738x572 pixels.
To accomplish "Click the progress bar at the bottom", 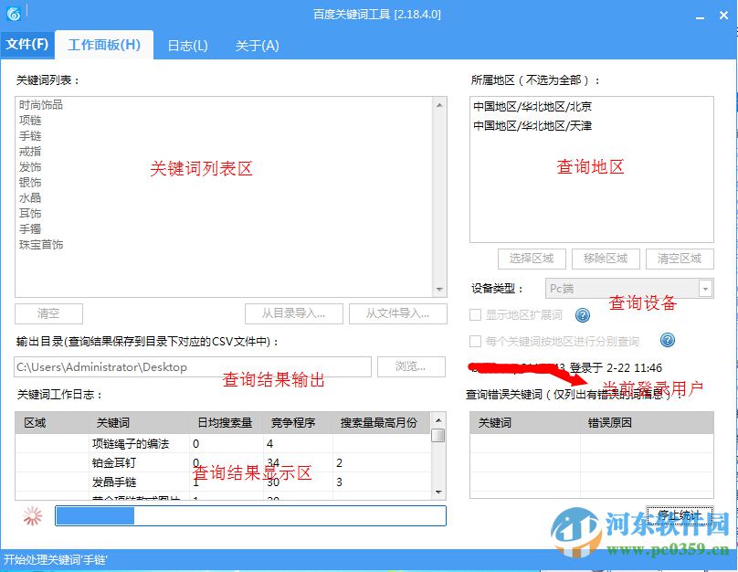I will pyautogui.click(x=251, y=514).
